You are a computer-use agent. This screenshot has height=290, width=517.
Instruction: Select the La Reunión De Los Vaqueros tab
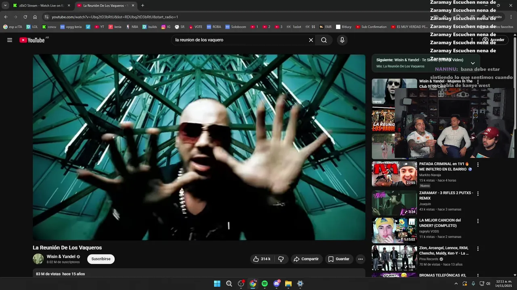[106, 6]
